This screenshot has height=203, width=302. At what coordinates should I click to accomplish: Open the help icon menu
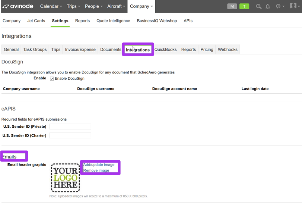coord(280,6)
